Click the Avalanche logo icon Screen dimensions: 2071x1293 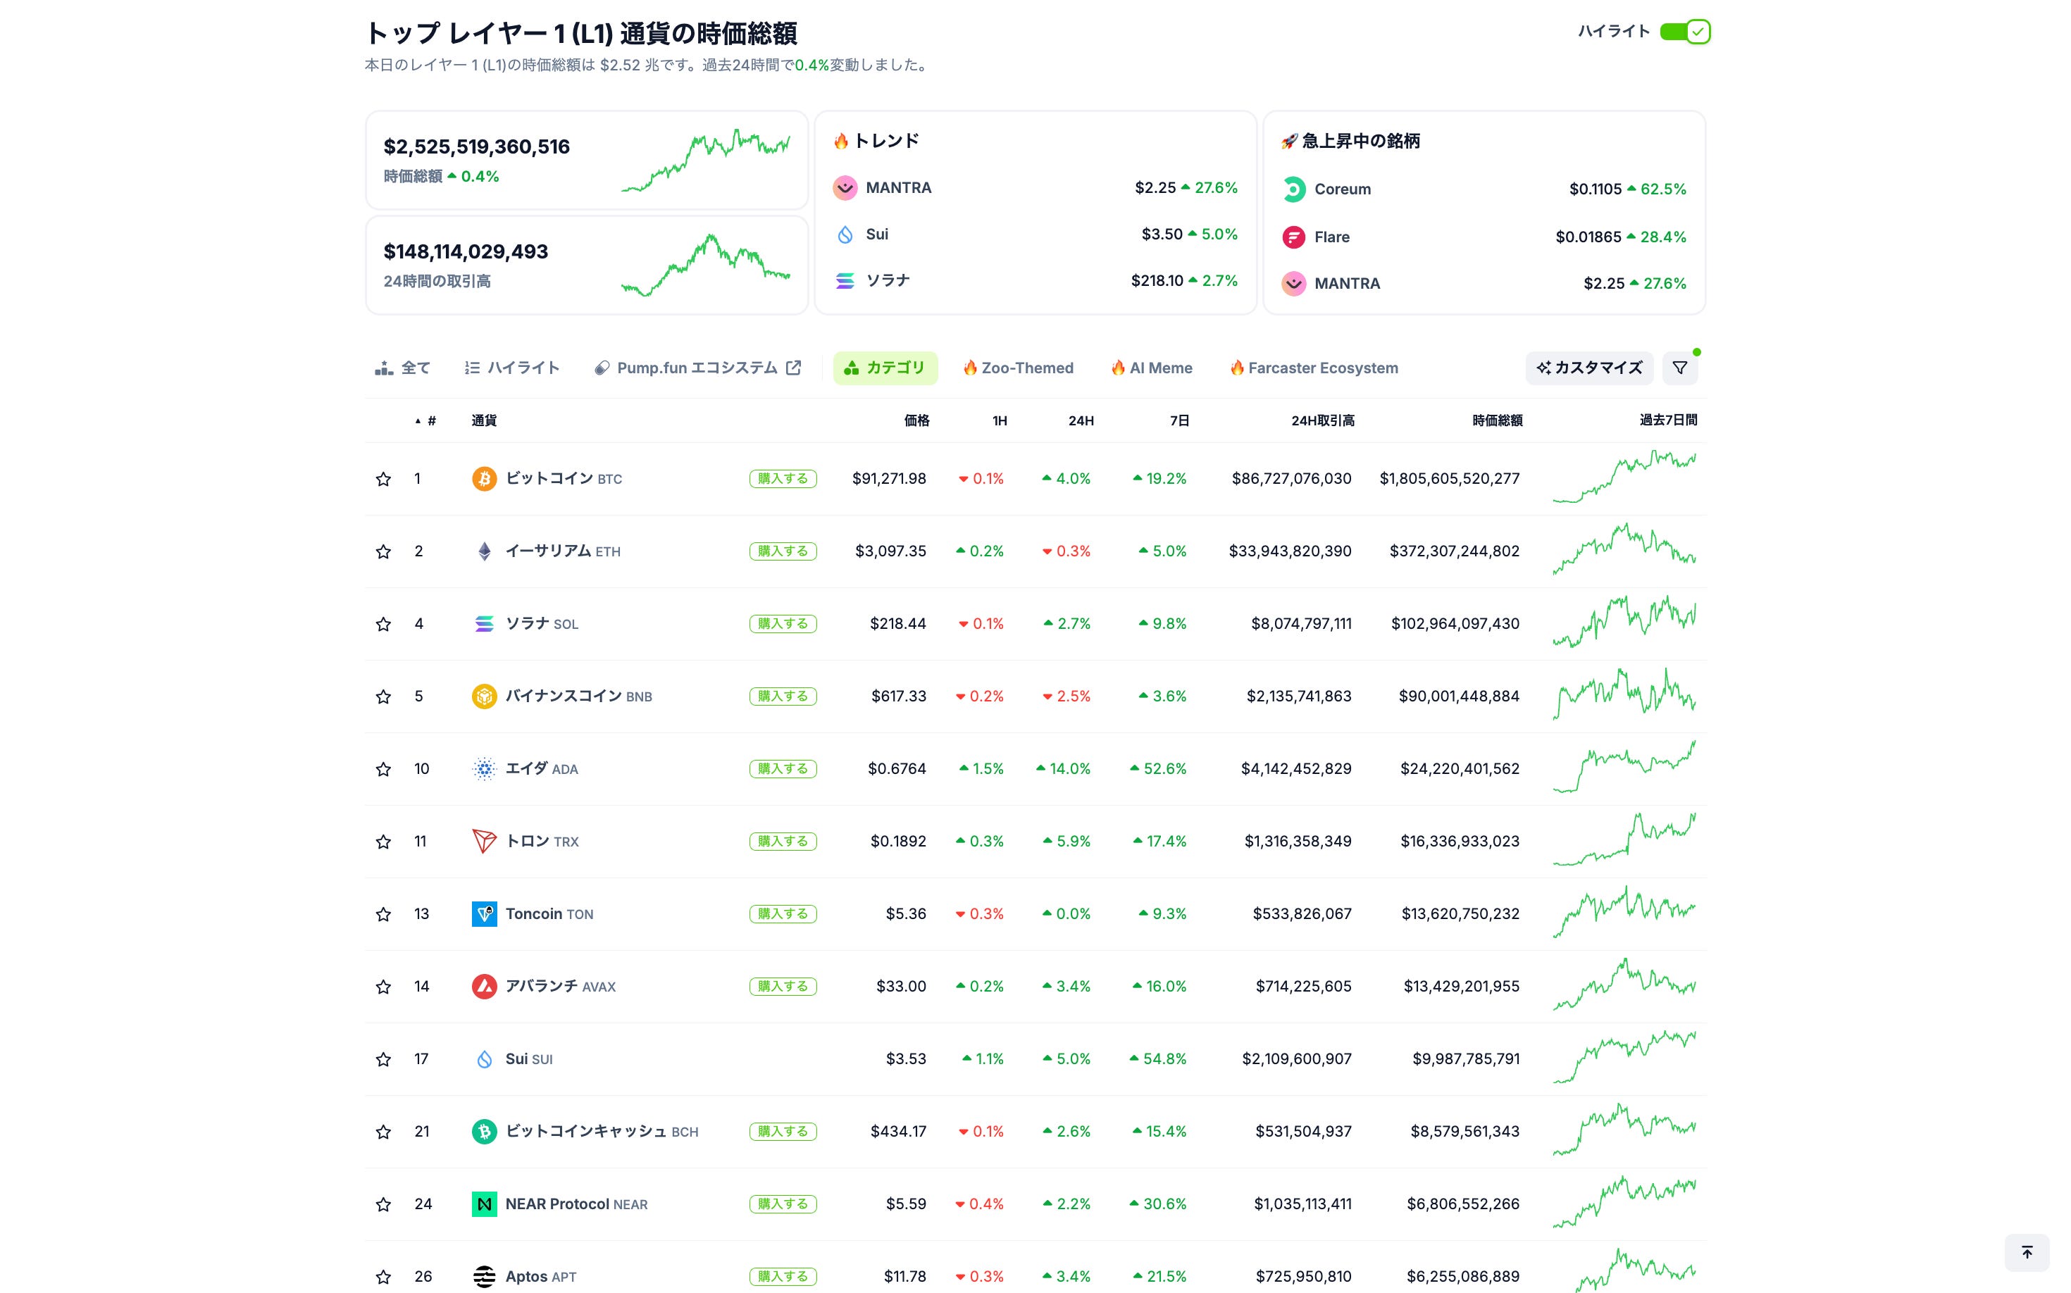[484, 987]
